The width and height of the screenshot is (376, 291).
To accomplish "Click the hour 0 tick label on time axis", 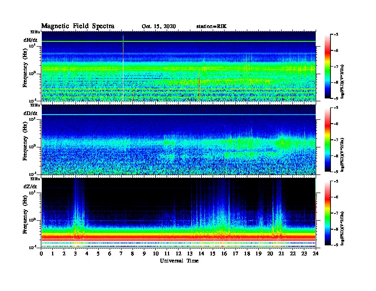I will point(41,254).
